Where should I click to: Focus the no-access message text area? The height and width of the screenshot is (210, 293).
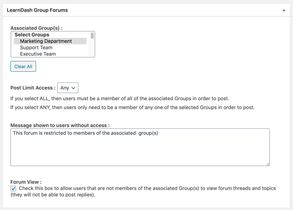coord(140,147)
